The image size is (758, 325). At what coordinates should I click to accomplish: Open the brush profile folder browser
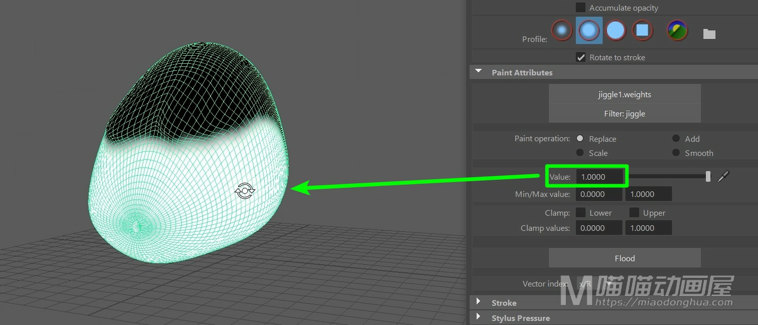(x=709, y=34)
